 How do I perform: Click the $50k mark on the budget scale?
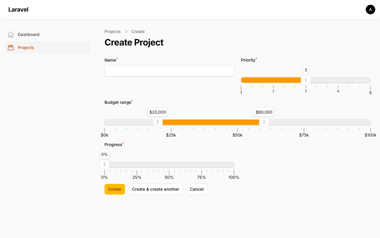[x=237, y=135]
